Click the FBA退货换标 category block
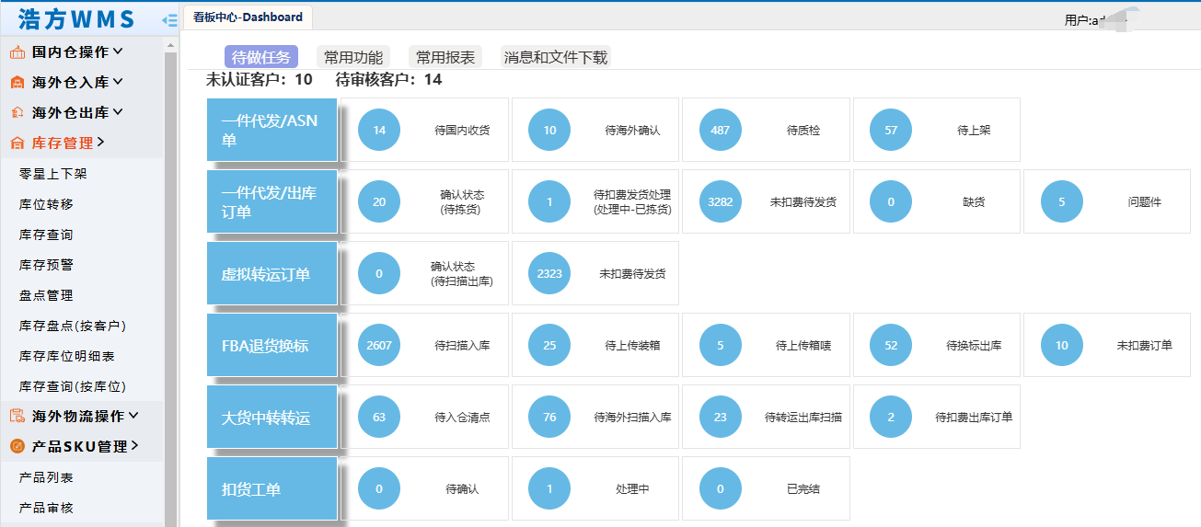The image size is (1201, 527). pyautogui.click(x=272, y=345)
